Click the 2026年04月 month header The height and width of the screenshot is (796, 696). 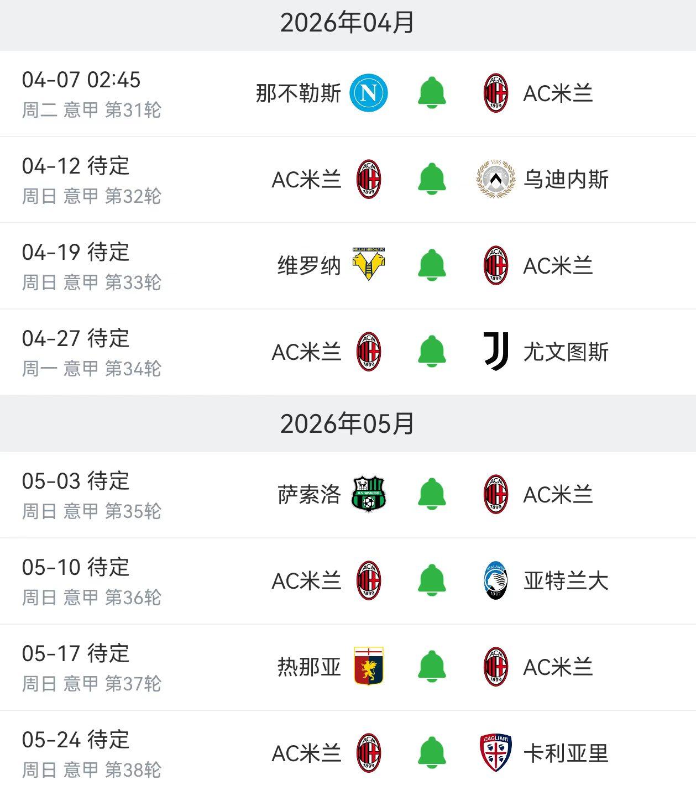click(x=348, y=20)
